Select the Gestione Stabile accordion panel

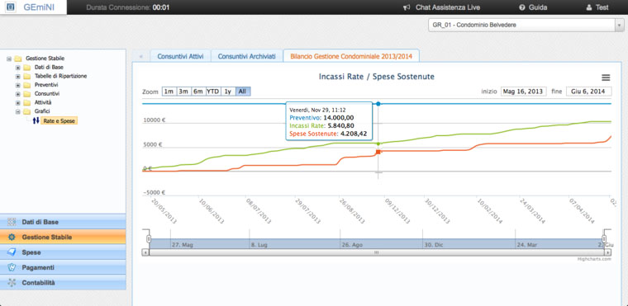[x=63, y=238]
